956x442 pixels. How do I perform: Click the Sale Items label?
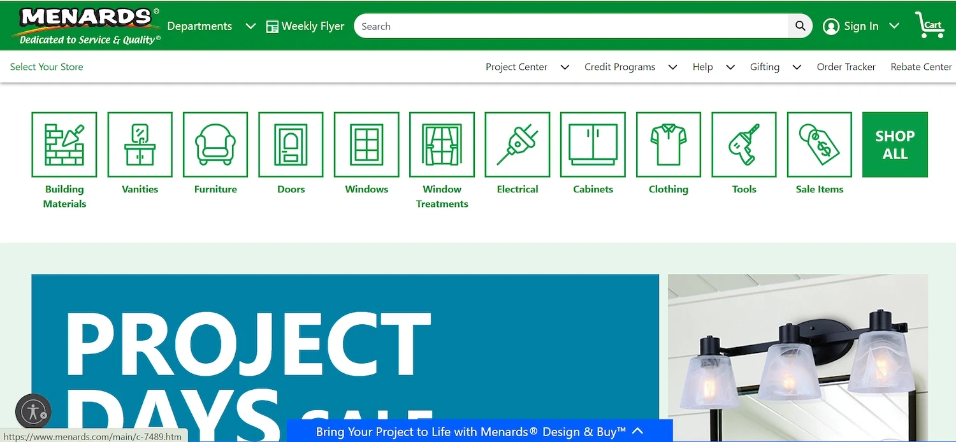click(x=820, y=189)
